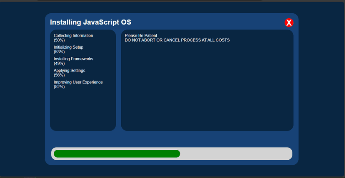
Task: Select the Collecting Information step
Action: 73,36
